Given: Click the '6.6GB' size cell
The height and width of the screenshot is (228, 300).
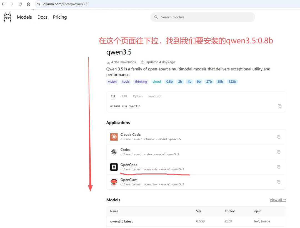Looking at the screenshot, I should 200,221.
